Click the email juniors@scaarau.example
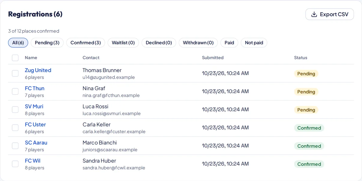Screen dimensions: 362x181 pos(110,150)
